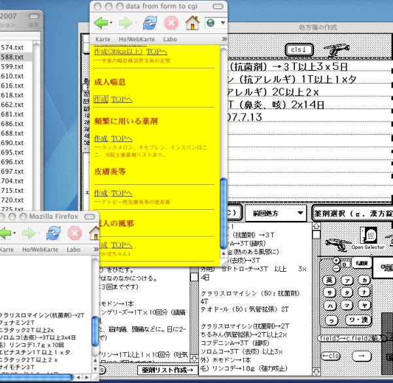This screenshot has height=383, width=393.
Task: Follow TOPへ link under 皮膚炎等
Action: pyautogui.click(x=122, y=193)
